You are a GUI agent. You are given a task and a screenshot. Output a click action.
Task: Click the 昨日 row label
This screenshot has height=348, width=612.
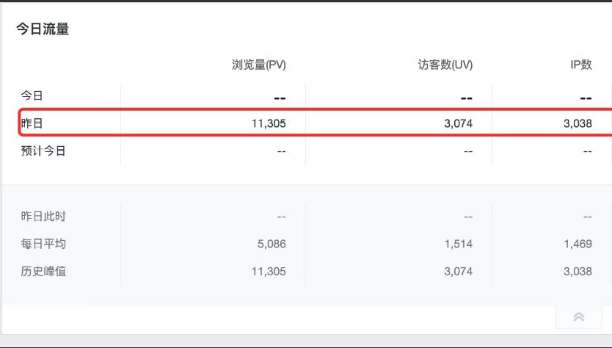point(32,123)
